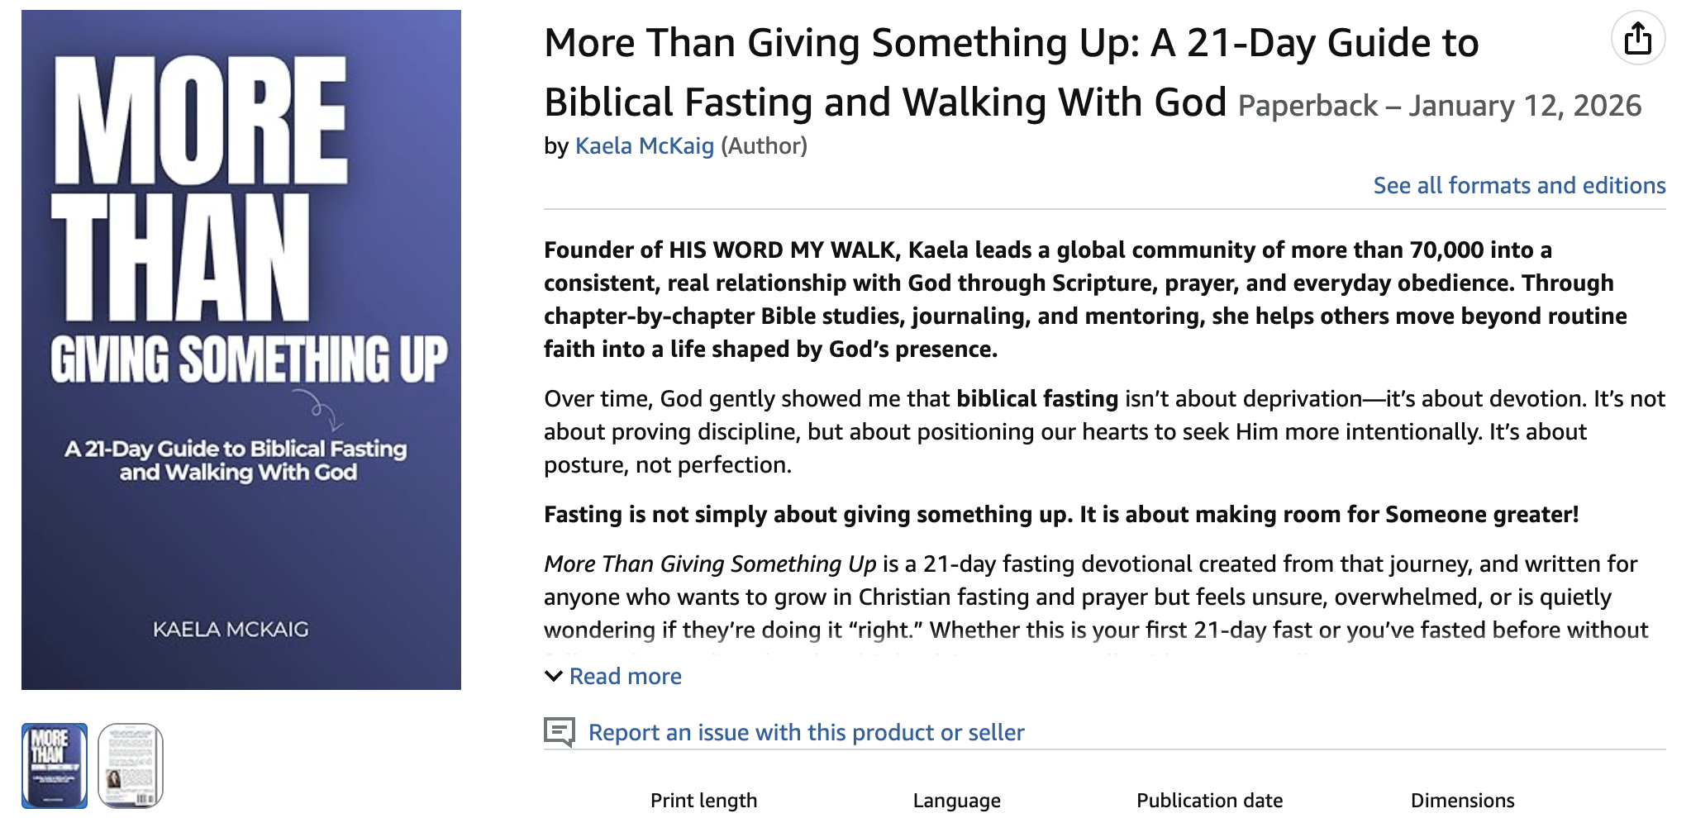Click the share icon beside the title

[x=1637, y=39]
